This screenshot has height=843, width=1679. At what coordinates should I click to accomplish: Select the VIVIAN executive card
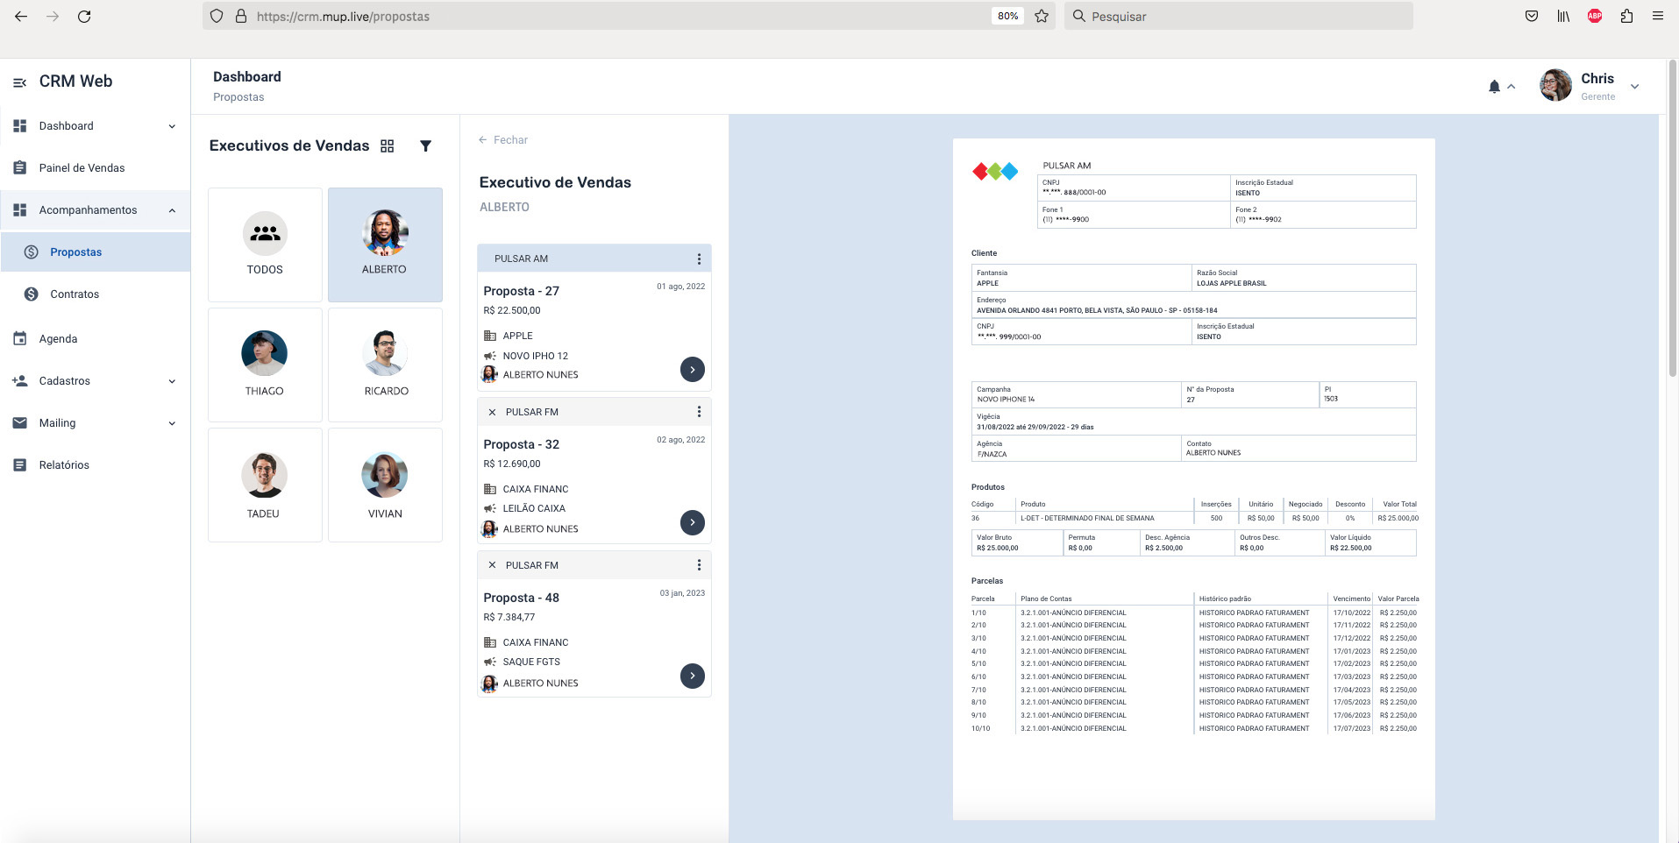point(385,485)
